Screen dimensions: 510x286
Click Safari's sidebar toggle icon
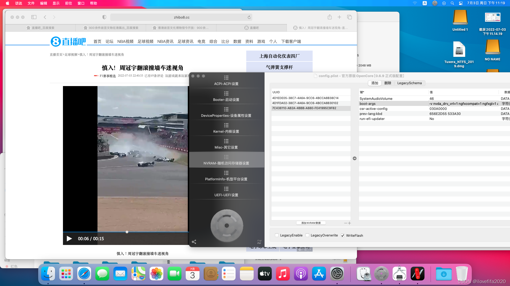tap(34, 17)
